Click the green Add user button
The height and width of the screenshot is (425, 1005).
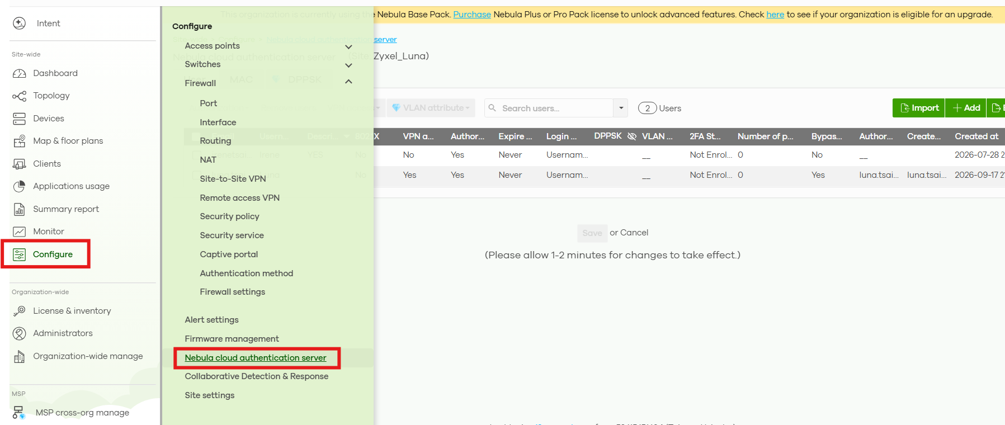[x=966, y=108]
